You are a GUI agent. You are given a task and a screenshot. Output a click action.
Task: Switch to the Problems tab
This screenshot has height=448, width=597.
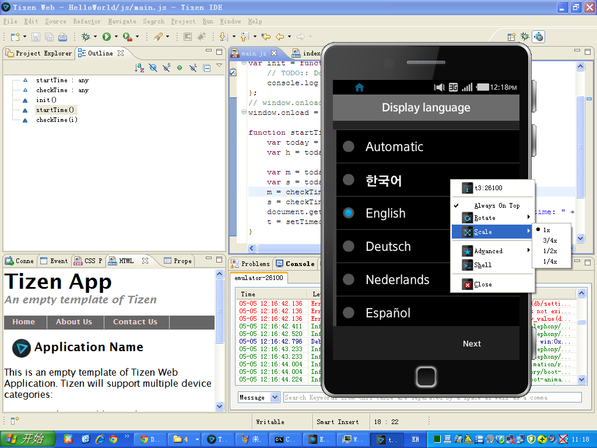coord(251,264)
